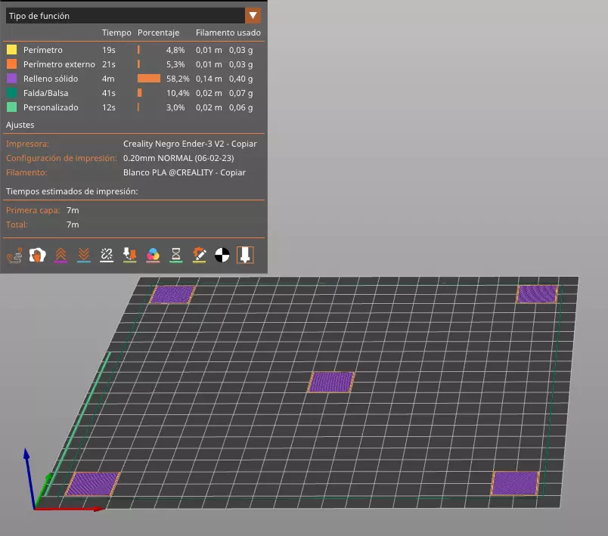Select the bottom-left purple square on the bed

[x=93, y=484]
